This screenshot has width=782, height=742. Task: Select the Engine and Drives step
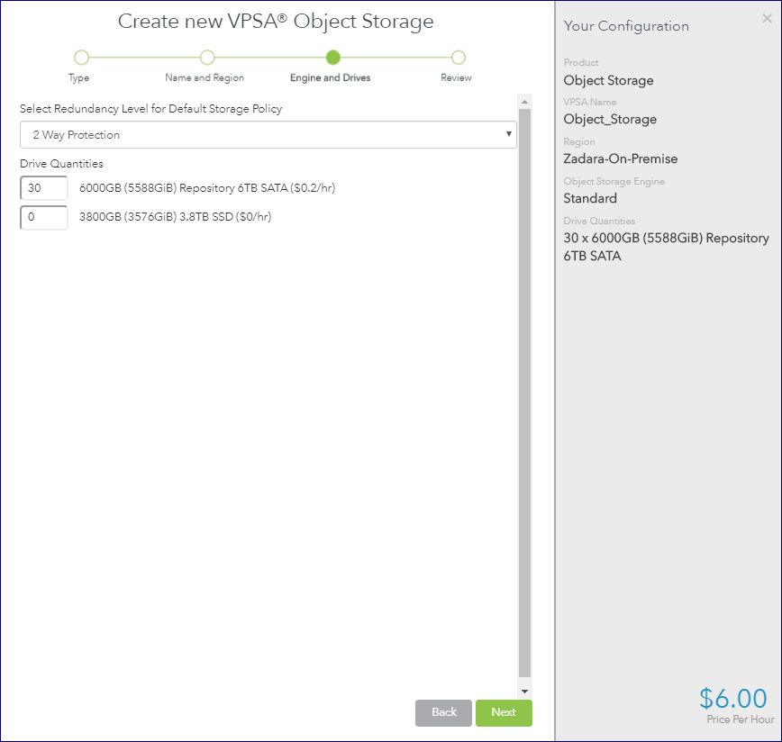[x=330, y=77]
